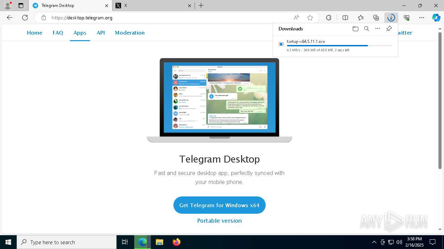The image size is (444, 249).
Task: Close the X tab
Action: pos(189,6)
